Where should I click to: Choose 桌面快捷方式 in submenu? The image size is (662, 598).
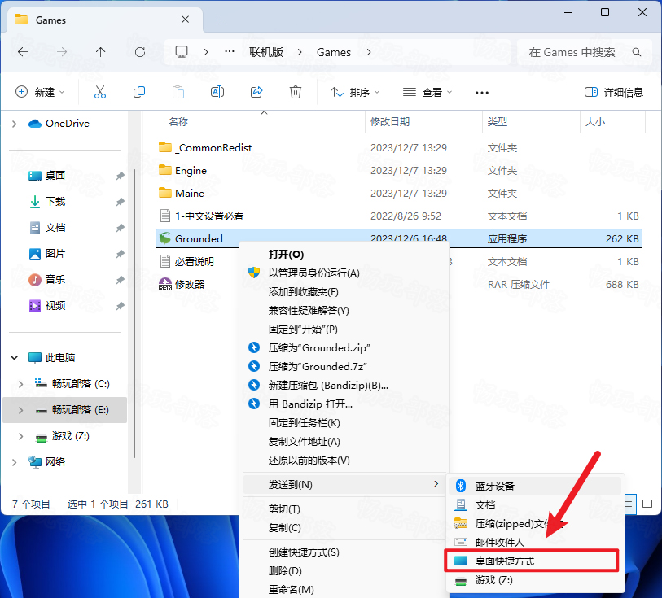[532, 561]
